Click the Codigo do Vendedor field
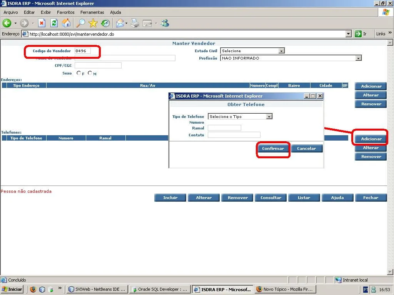This screenshot has width=394, height=295. [83, 51]
